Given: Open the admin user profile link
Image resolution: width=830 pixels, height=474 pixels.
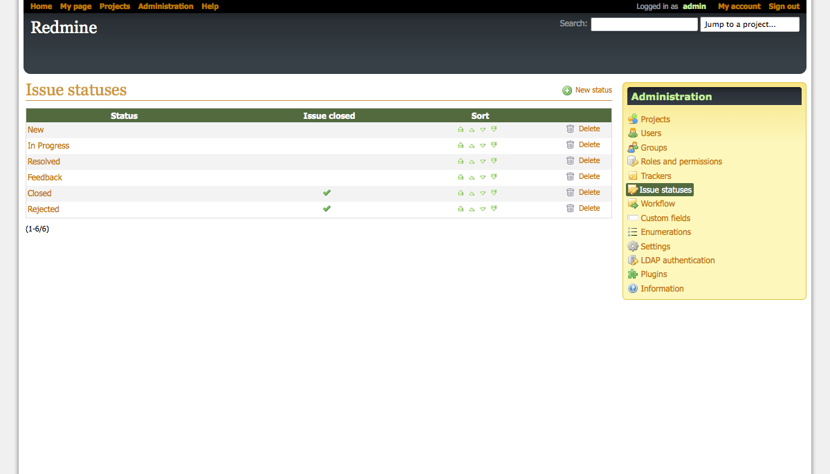Looking at the screenshot, I should 694,6.
